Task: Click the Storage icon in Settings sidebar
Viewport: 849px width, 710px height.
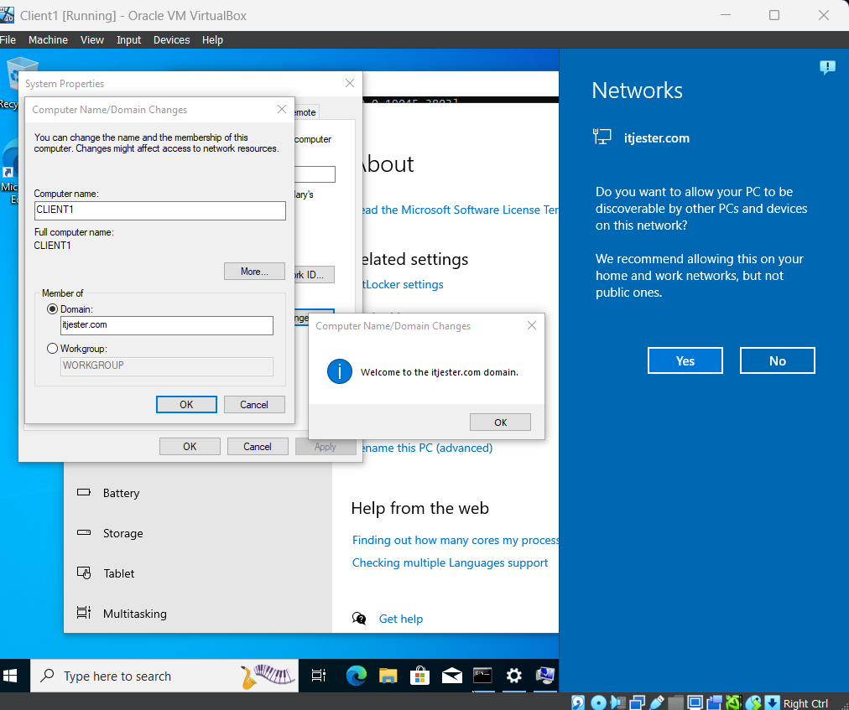Action: pos(84,532)
